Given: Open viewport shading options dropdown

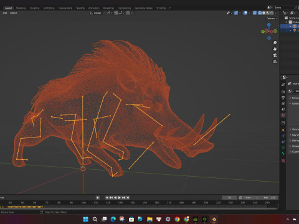Looking at the screenshot, I should (276, 13).
